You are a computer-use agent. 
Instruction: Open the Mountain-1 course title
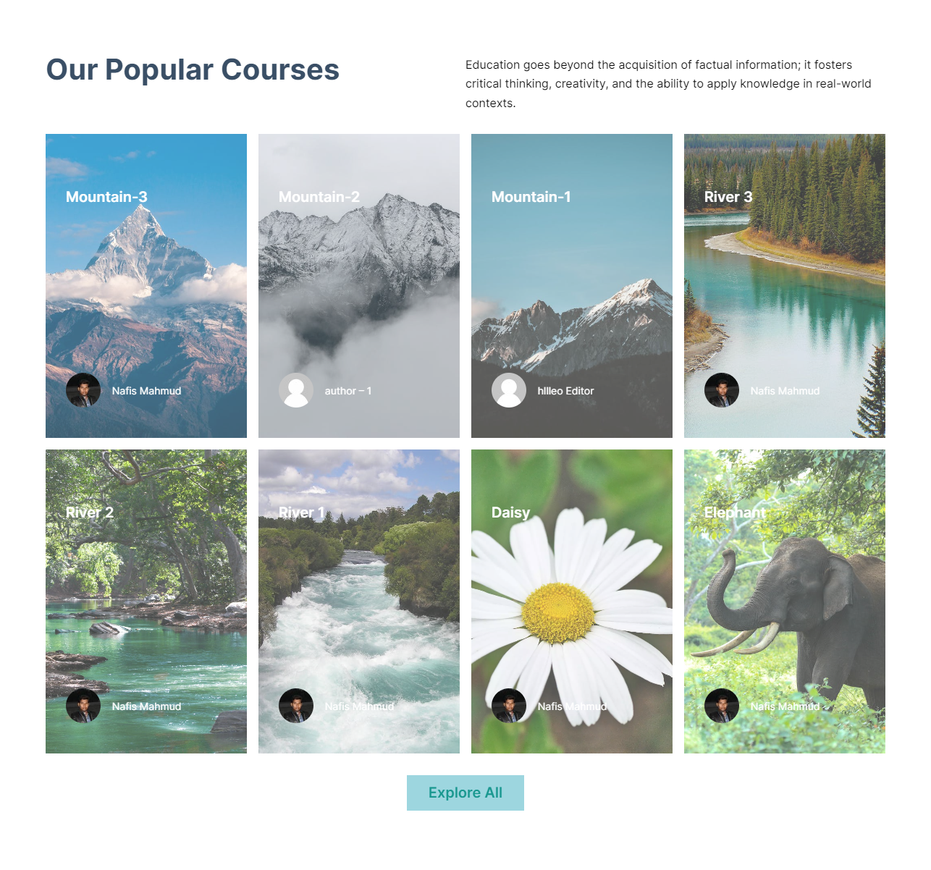pos(531,197)
